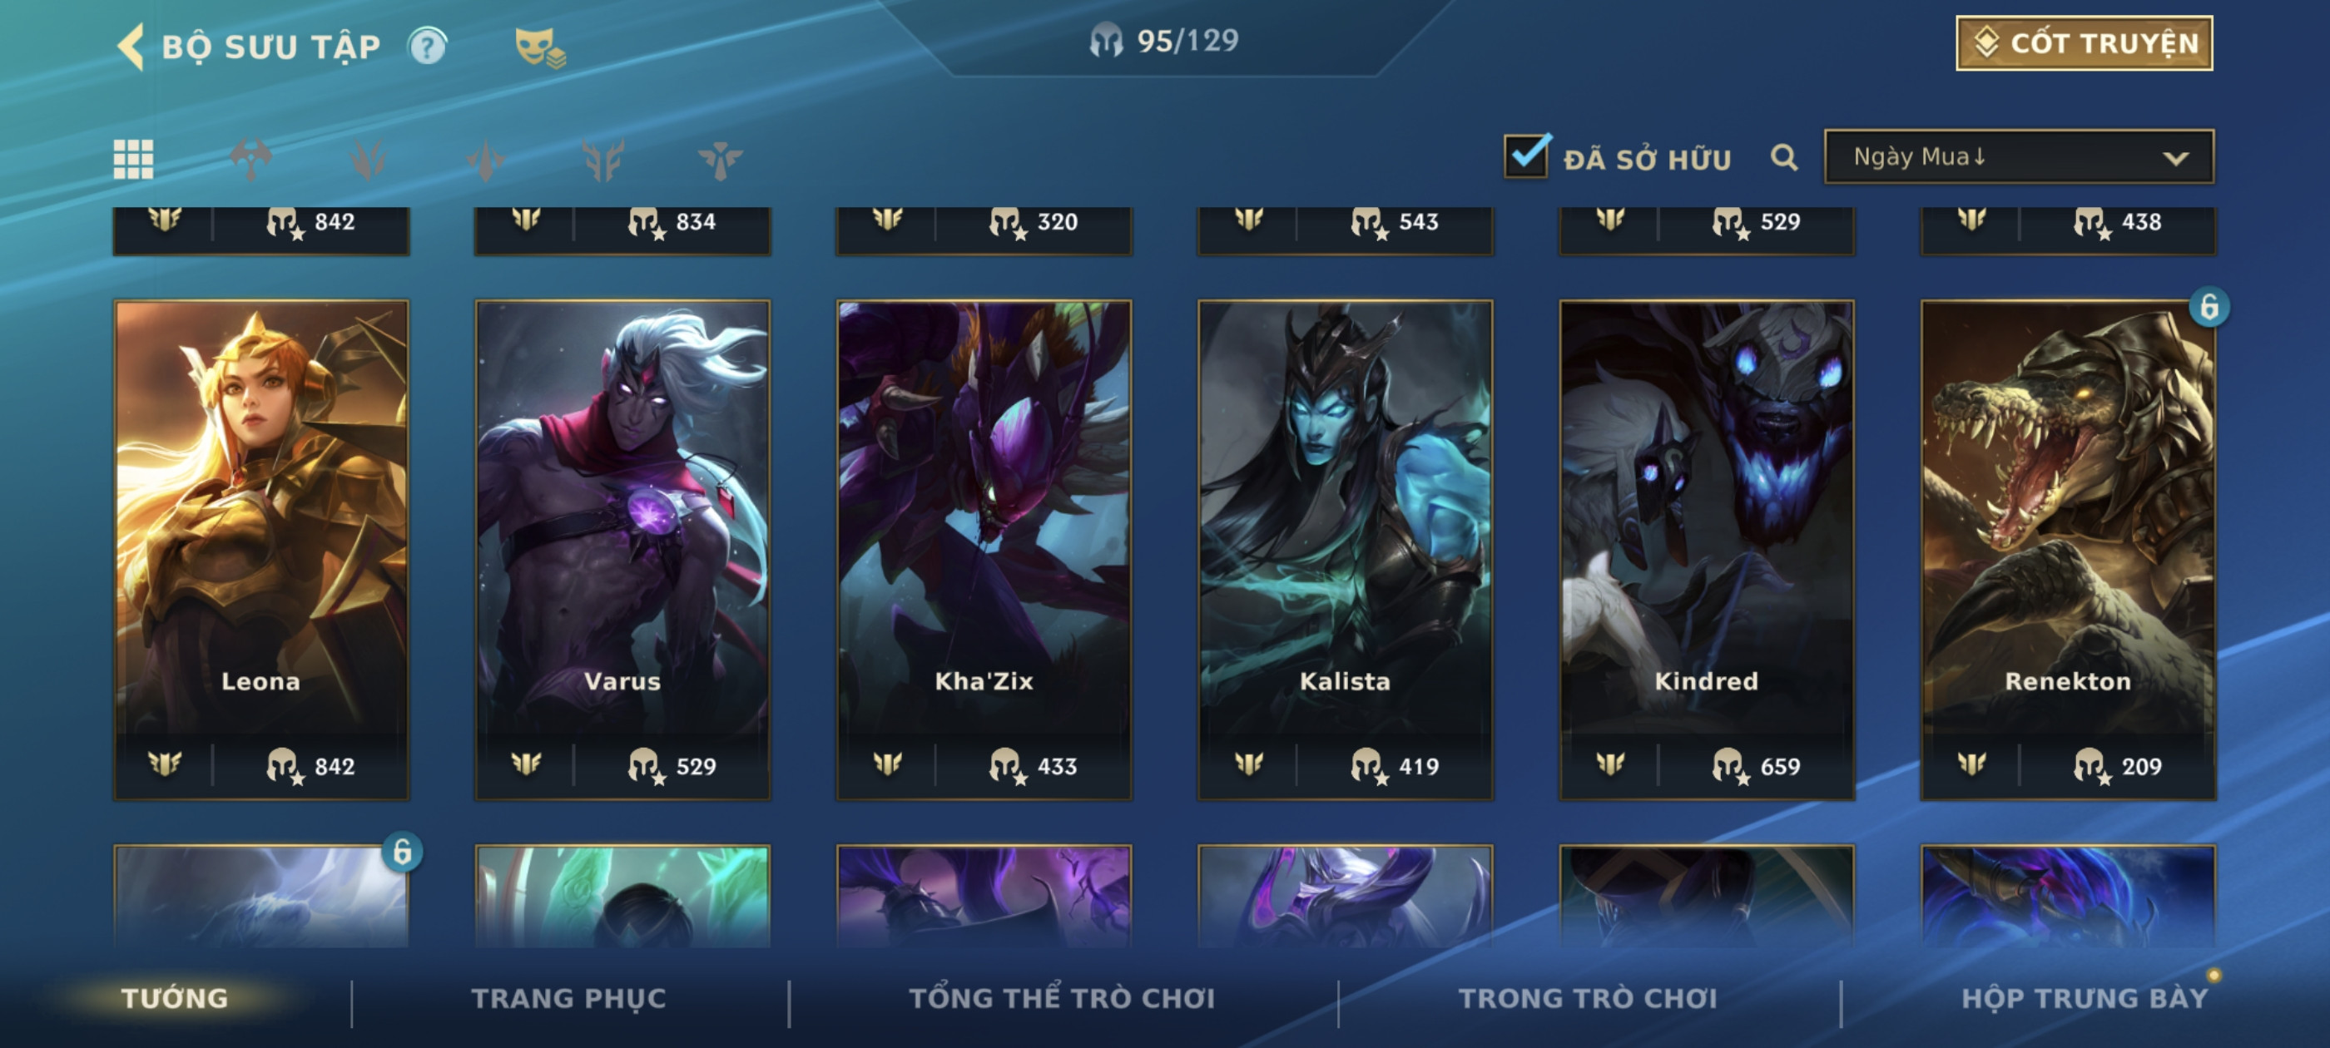Open the Renekton champion card
2330x1048 pixels.
pyautogui.click(x=2068, y=550)
